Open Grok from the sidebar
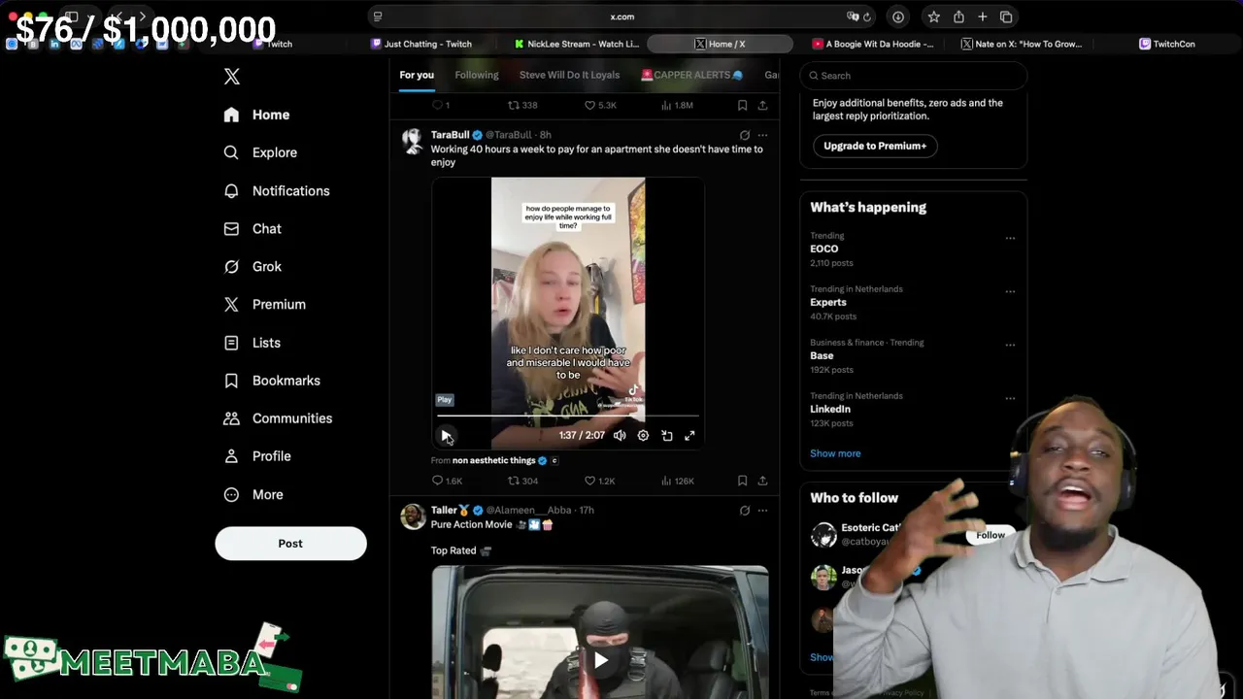Viewport: 1243px width, 699px height. [x=252, y=267]
